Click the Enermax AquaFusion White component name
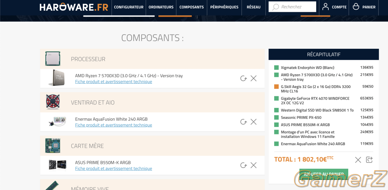Image resolution: width=388 pixels, height=190 pixels. pos(111,119)
